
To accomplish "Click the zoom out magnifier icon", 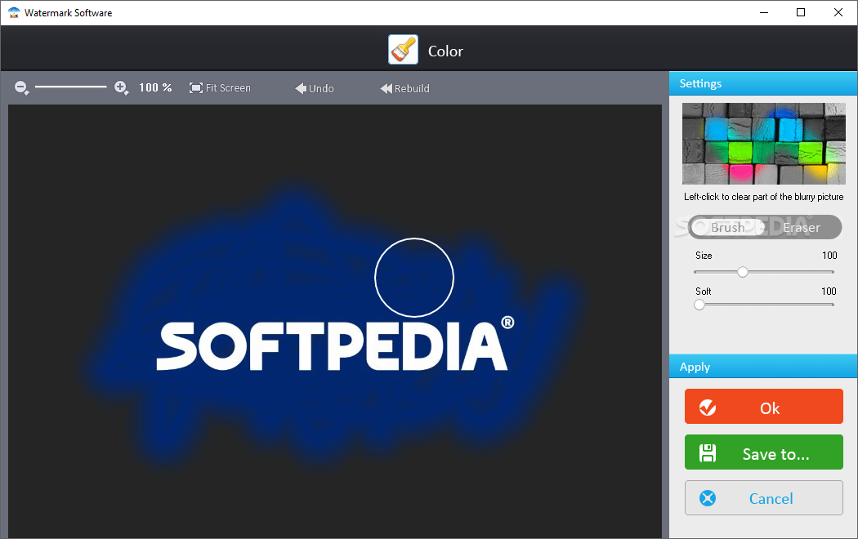I will pos(21,87).
